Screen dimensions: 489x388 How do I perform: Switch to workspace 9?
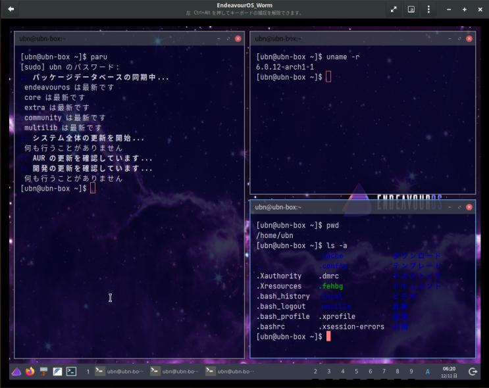[x=411, y=372]
